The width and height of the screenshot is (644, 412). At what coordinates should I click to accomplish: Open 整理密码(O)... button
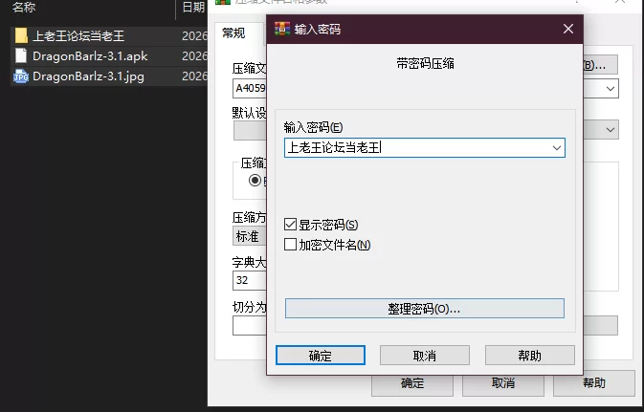pyautogui.click(x=425, y=309)
